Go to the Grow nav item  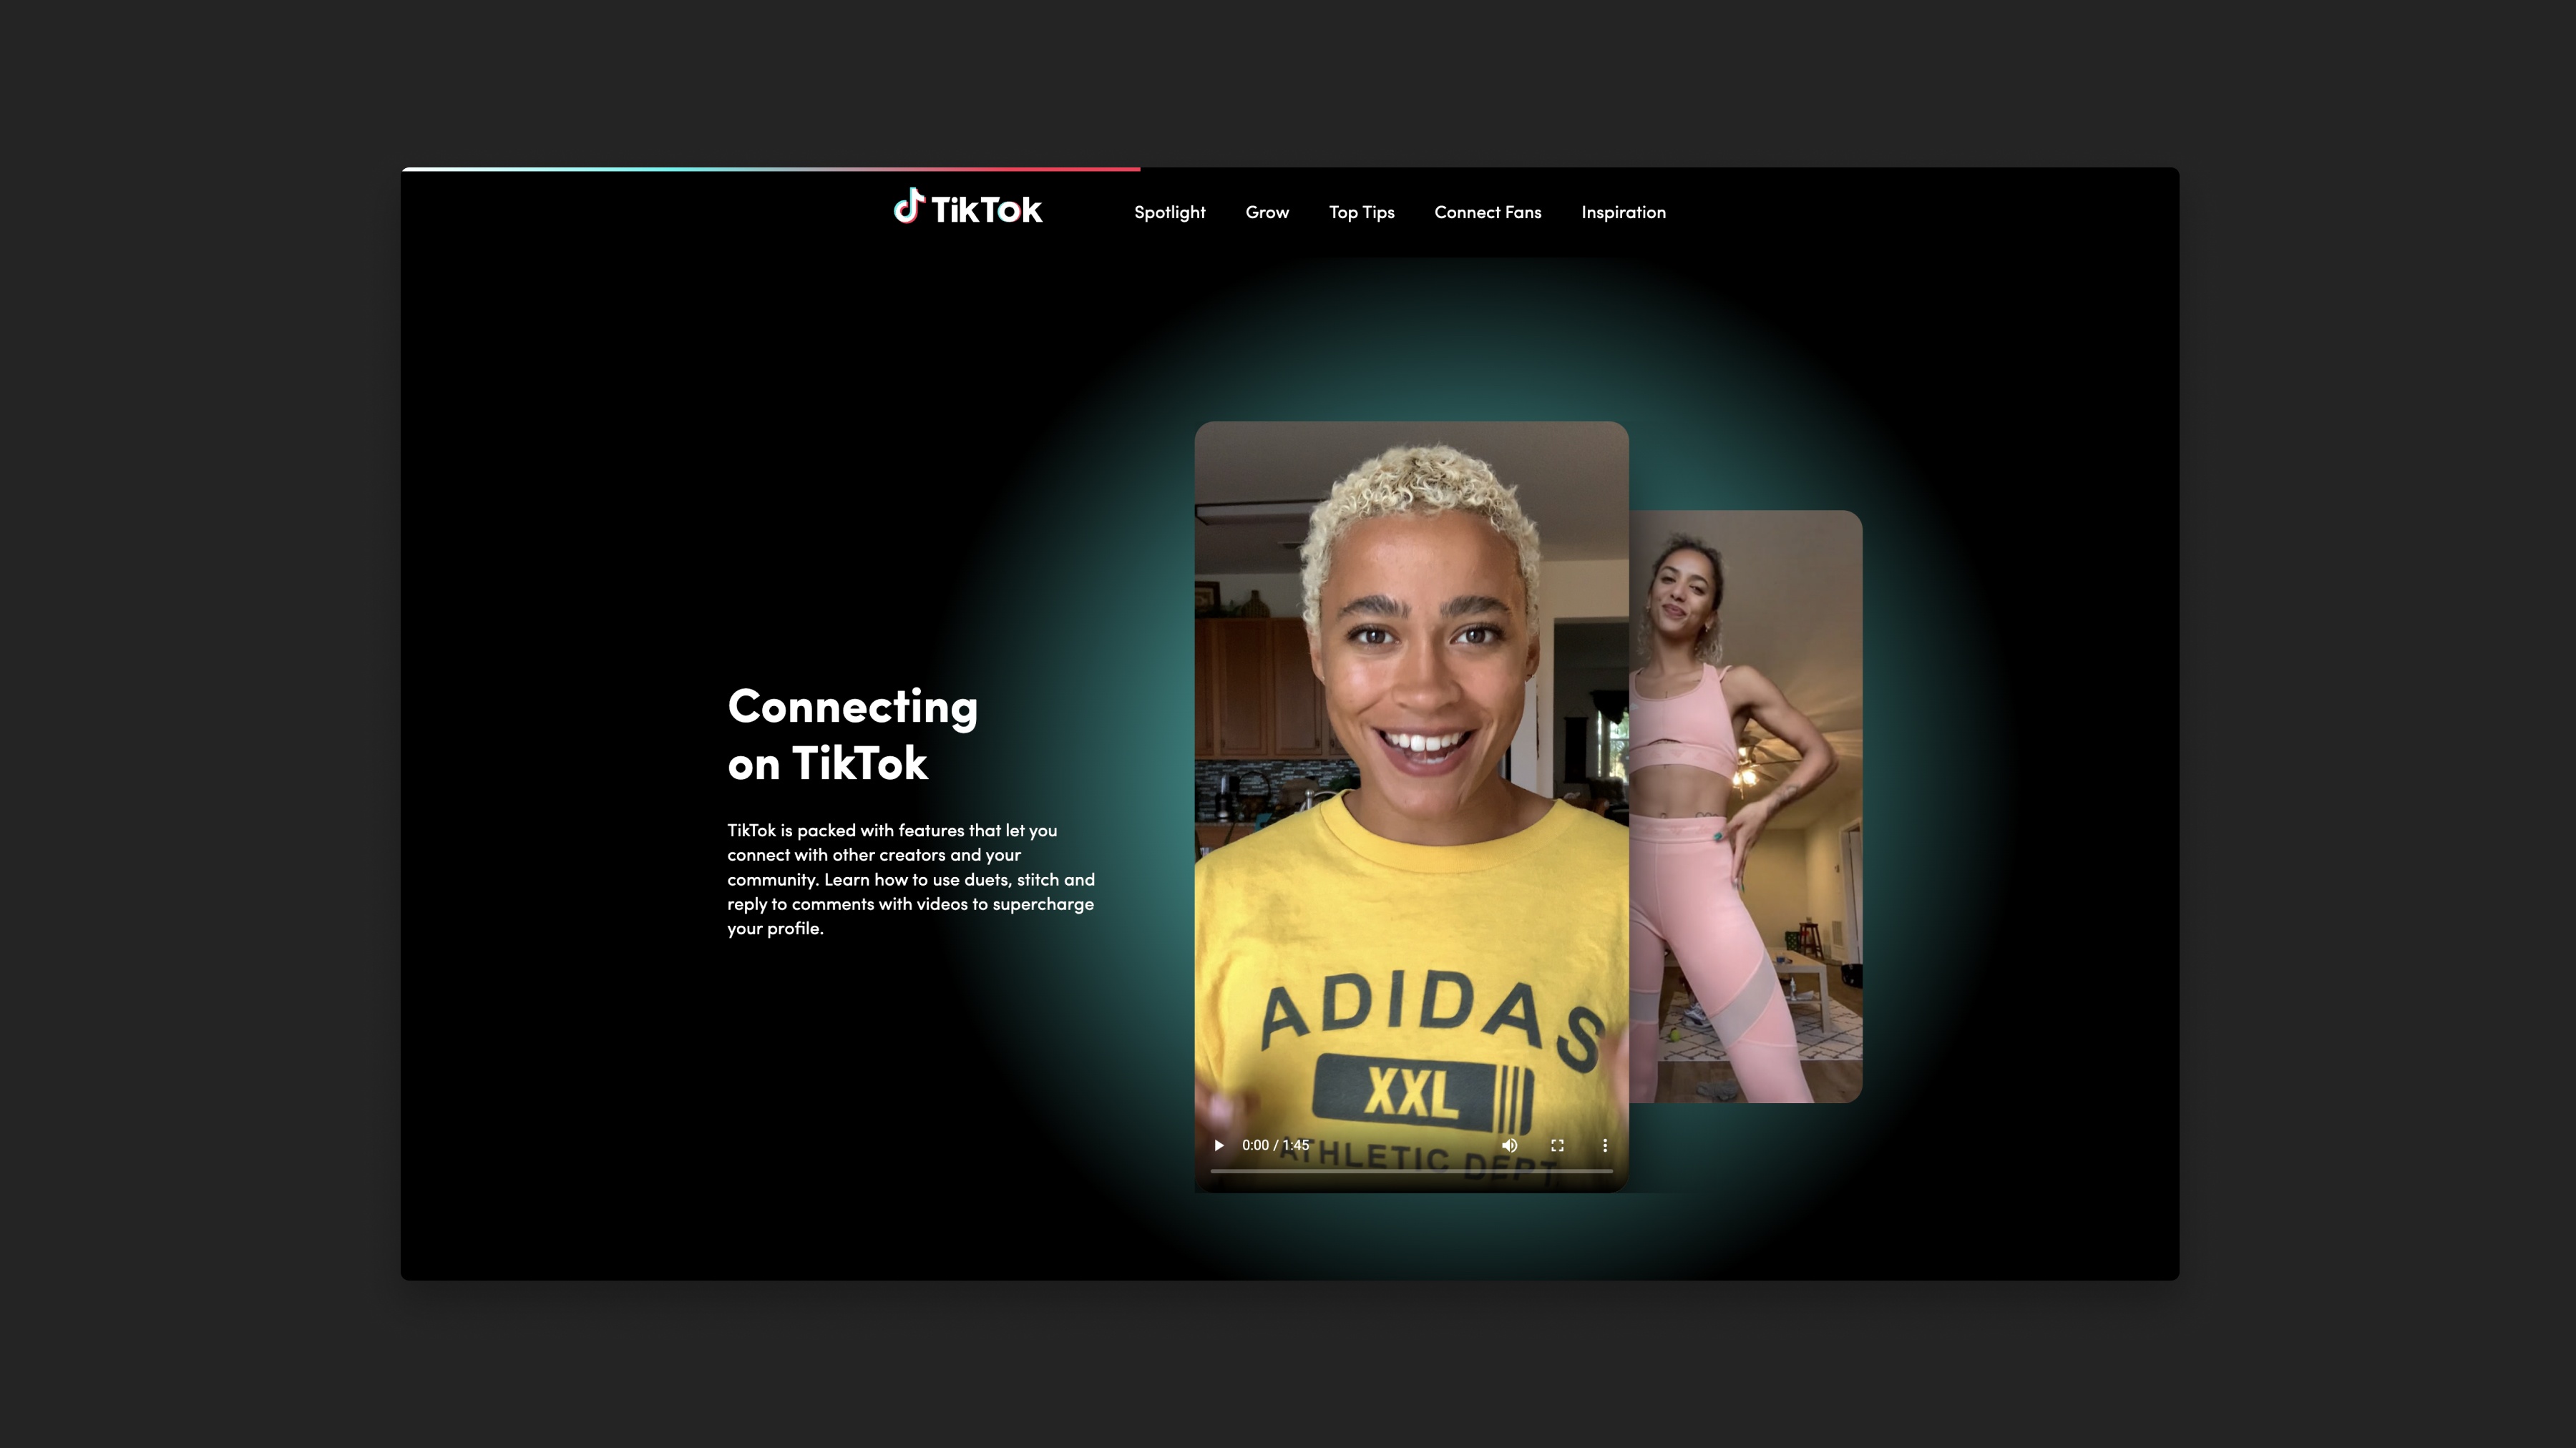click(x=1267, y=212)
